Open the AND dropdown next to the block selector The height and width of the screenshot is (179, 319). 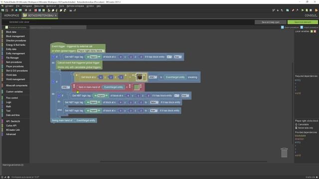pyautogui.click(x=153, y=78)
